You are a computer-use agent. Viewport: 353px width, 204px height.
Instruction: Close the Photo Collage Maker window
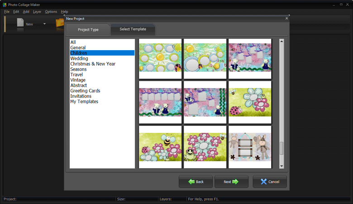(x=348, y=5)
